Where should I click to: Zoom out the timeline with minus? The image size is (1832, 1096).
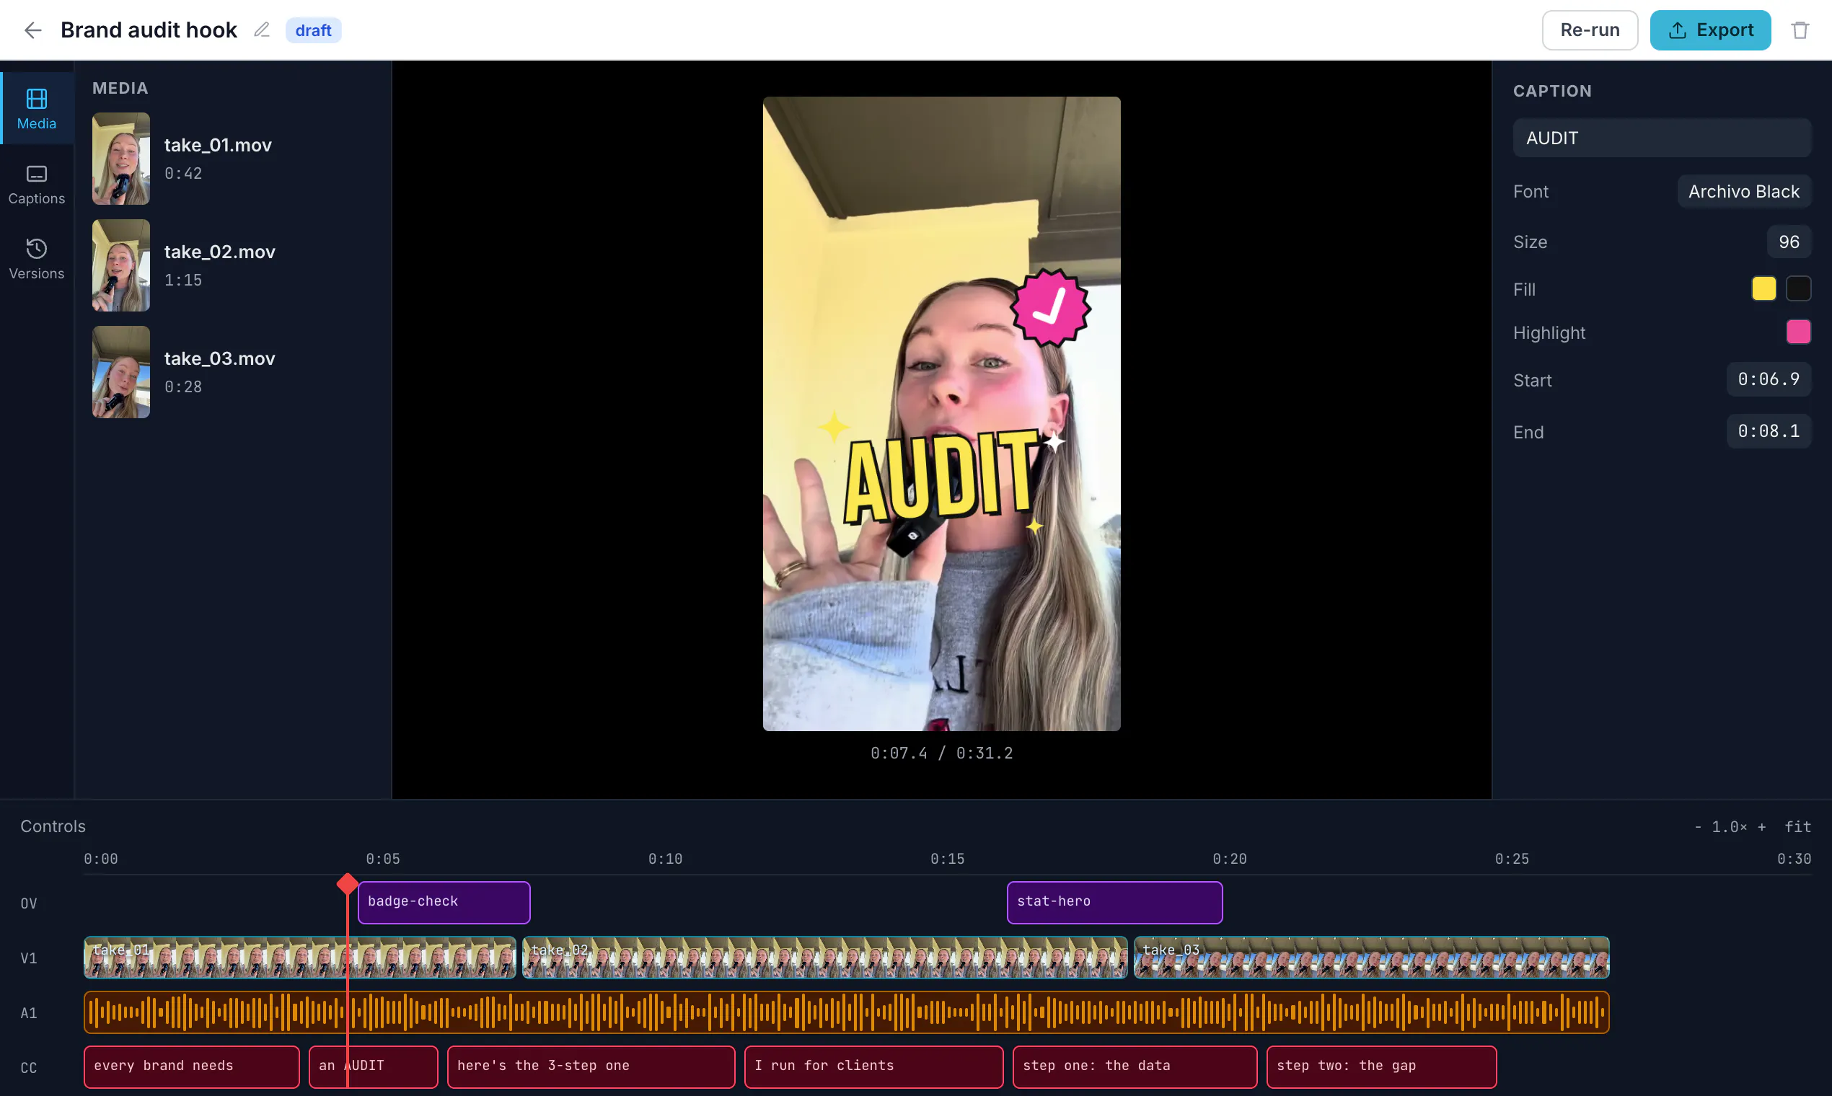[1698, 827]
